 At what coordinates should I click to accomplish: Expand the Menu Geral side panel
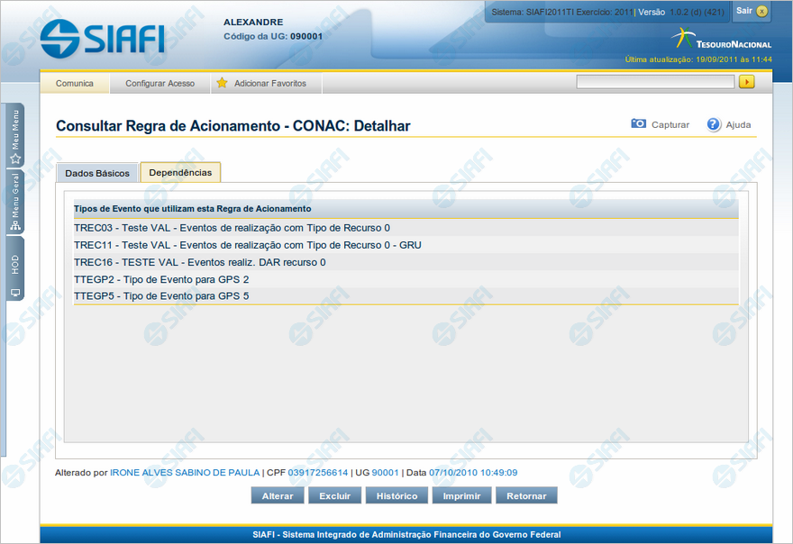point(15,202)
